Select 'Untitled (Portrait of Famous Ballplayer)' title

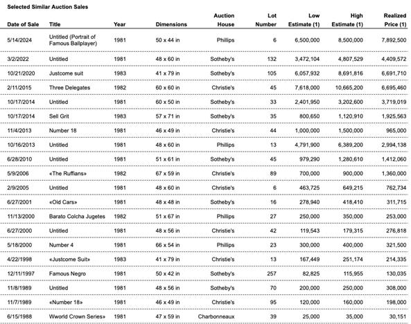73,40
